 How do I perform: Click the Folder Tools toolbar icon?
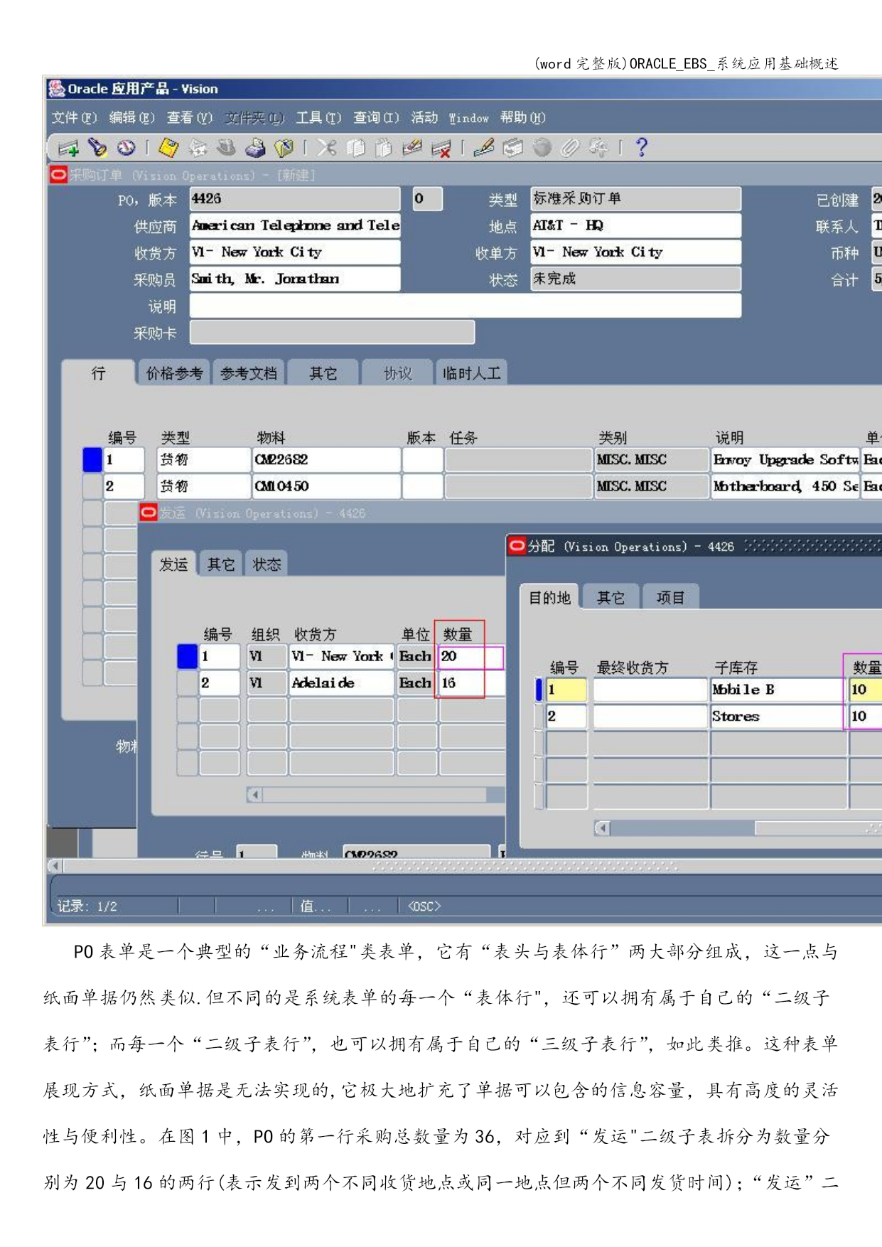598,148
